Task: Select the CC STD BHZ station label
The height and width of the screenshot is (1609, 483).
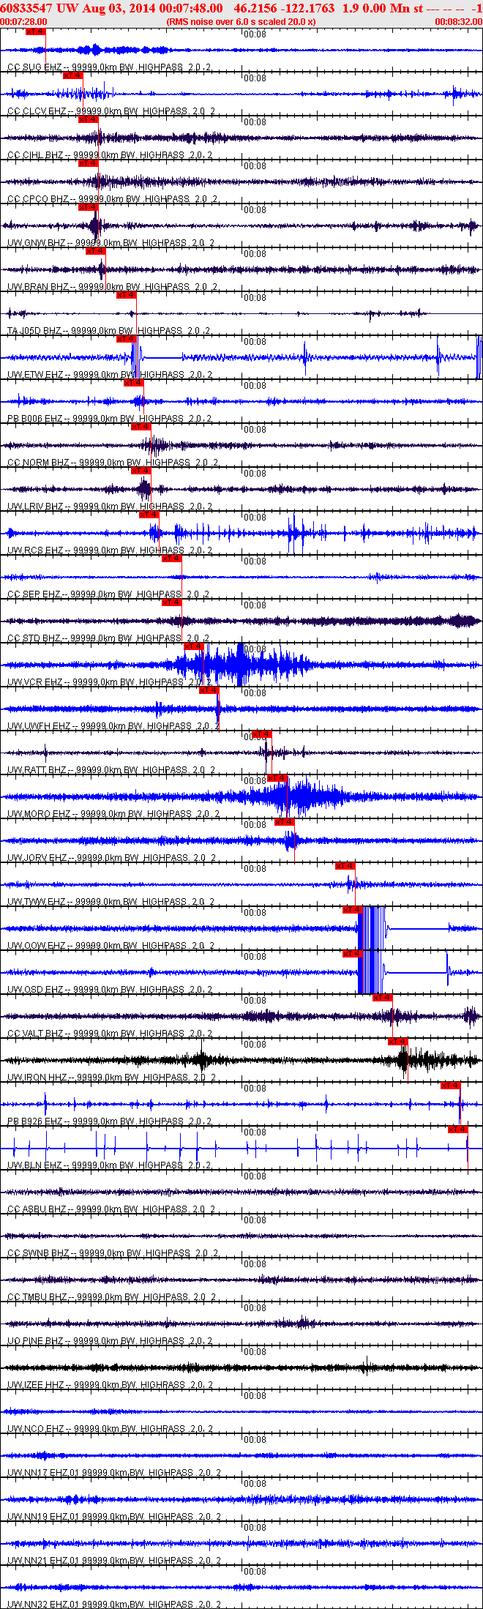Action: [x=108, y=638]
